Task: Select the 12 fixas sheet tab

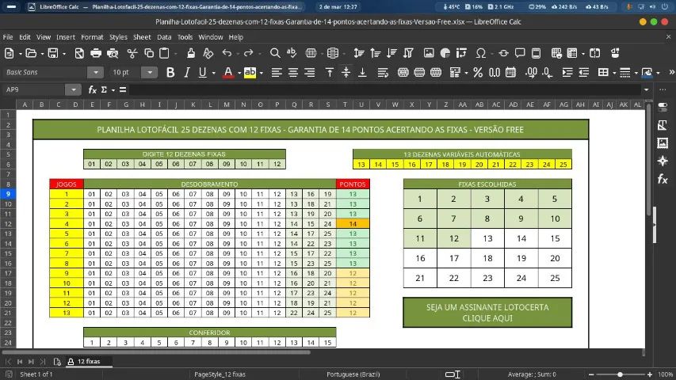Action: pos(89,362)
